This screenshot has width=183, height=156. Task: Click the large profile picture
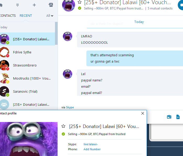[29, 139]
